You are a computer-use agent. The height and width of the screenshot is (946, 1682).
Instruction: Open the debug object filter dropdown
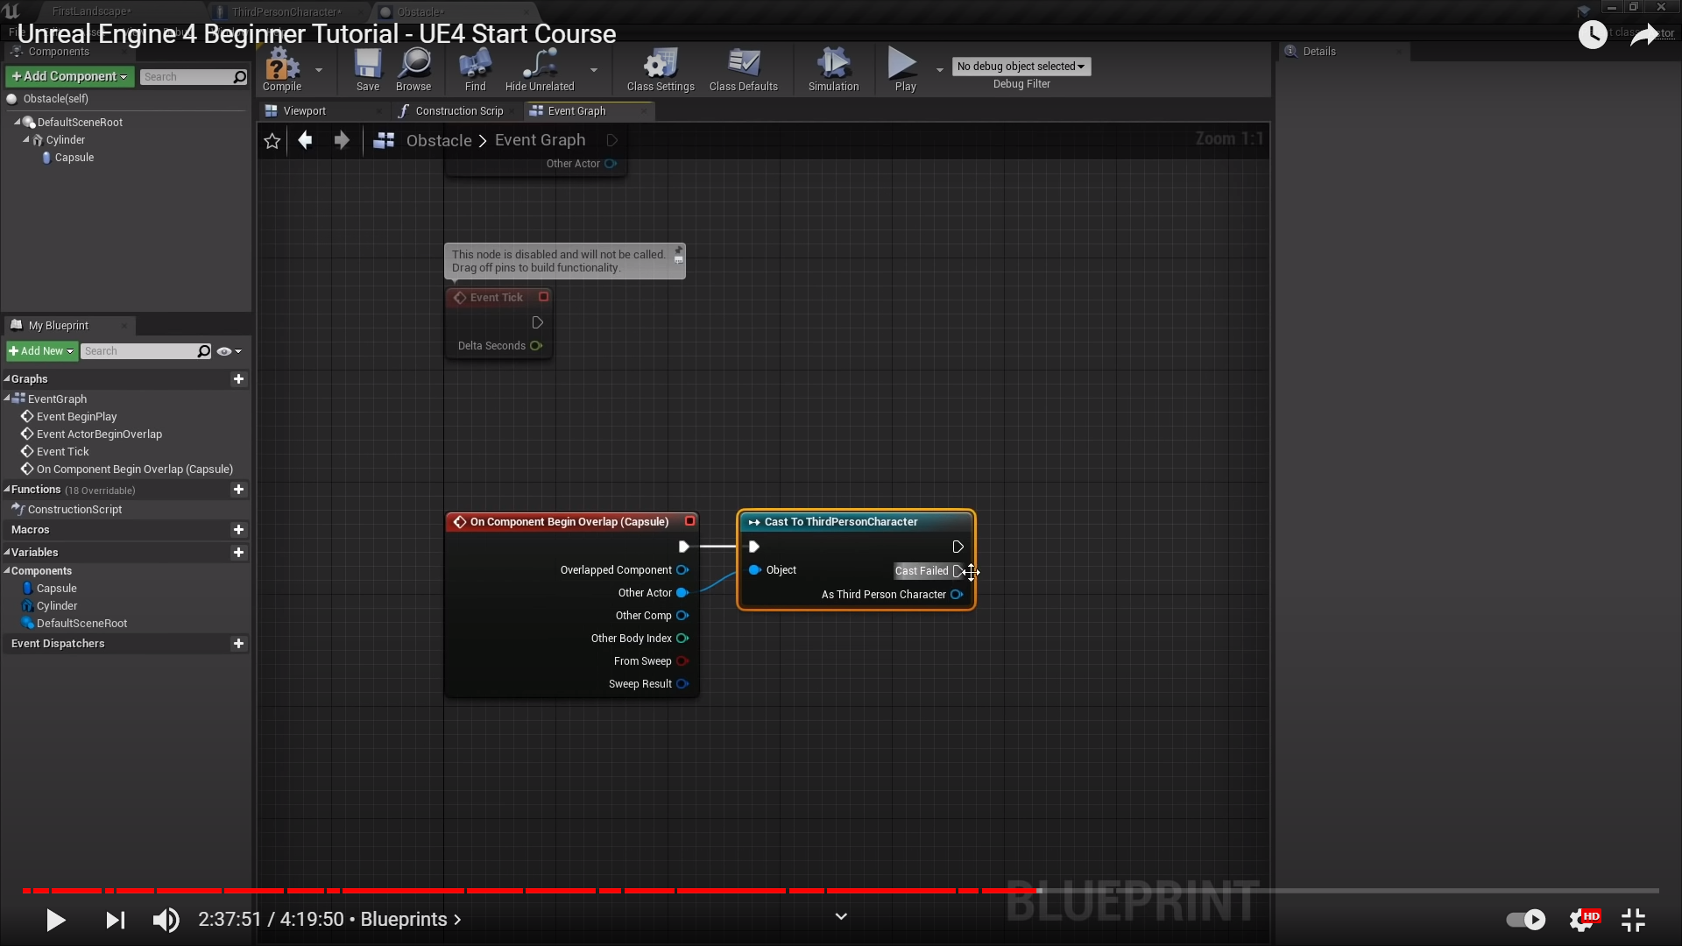pos(1021,67)
